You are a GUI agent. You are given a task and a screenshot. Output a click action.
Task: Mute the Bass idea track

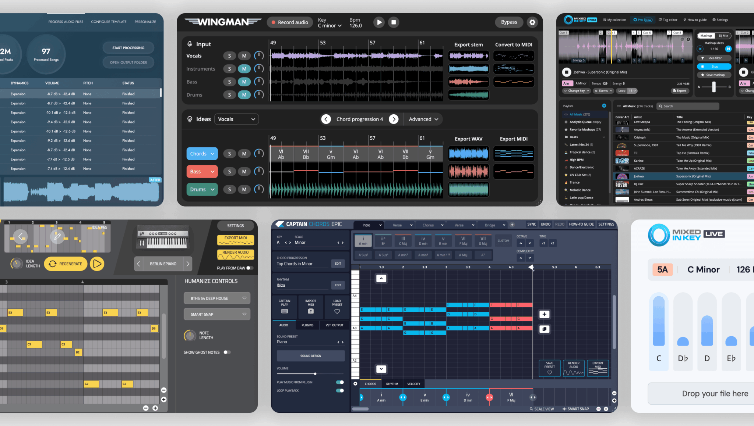click(244, 172)
